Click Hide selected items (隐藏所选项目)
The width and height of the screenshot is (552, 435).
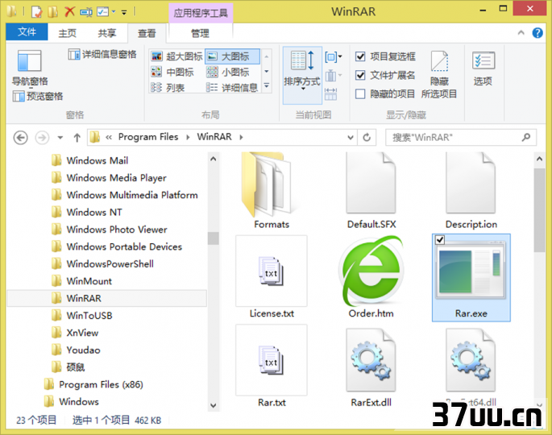(x=439, y=75)
